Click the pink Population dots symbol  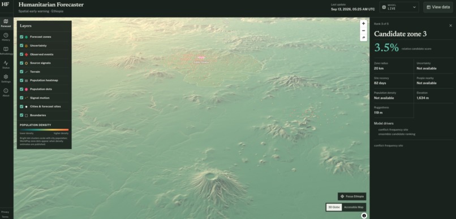[x=26, y=89]
